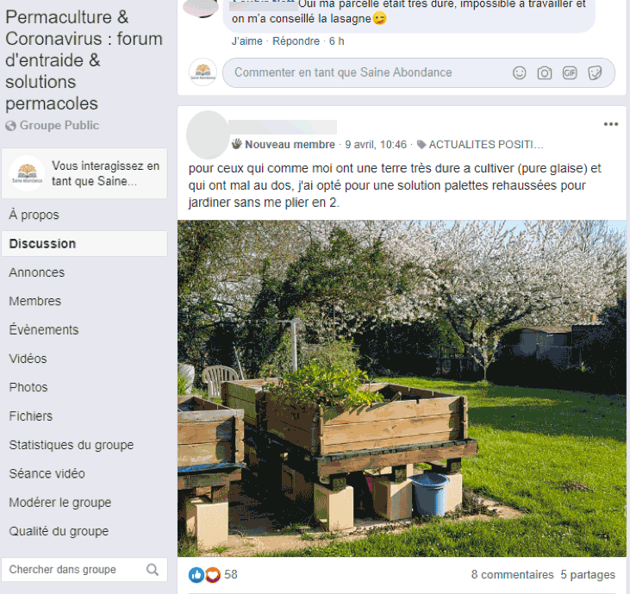630x594 pixels.
Task: Open the À propos section
Action: tap(34, 215)
